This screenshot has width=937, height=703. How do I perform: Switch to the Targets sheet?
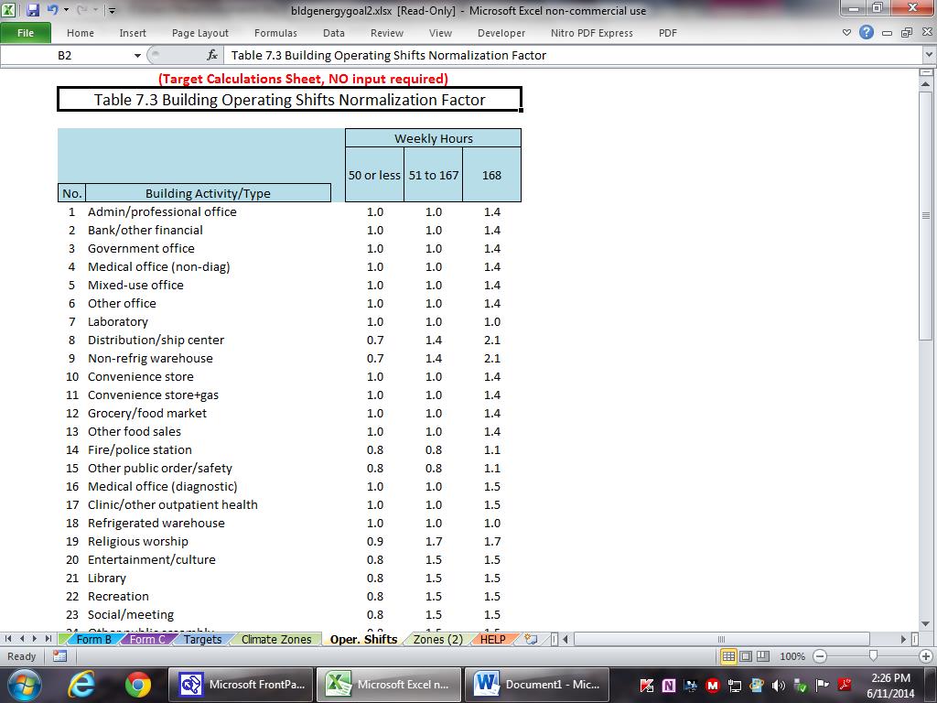[x=202, y=639]
